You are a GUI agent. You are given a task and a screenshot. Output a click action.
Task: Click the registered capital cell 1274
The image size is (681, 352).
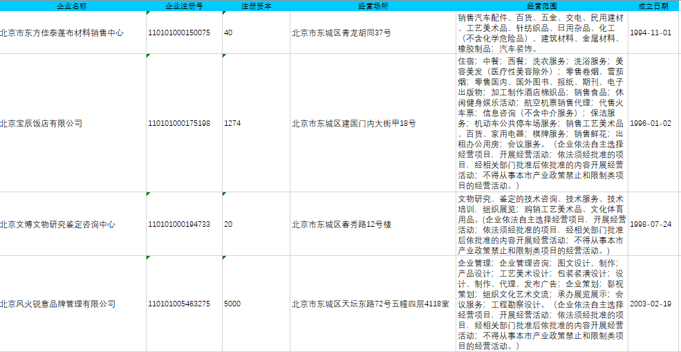tap(233, 123)
